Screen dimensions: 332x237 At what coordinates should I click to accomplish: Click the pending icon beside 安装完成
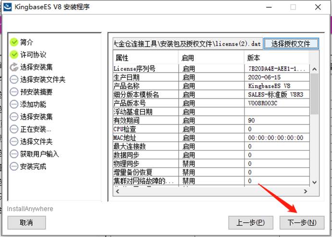click(x=14, y=166)
